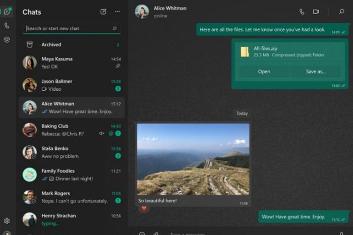353x235 pixels.
Task: Open the Baking Club group chat
Action: 72,130
